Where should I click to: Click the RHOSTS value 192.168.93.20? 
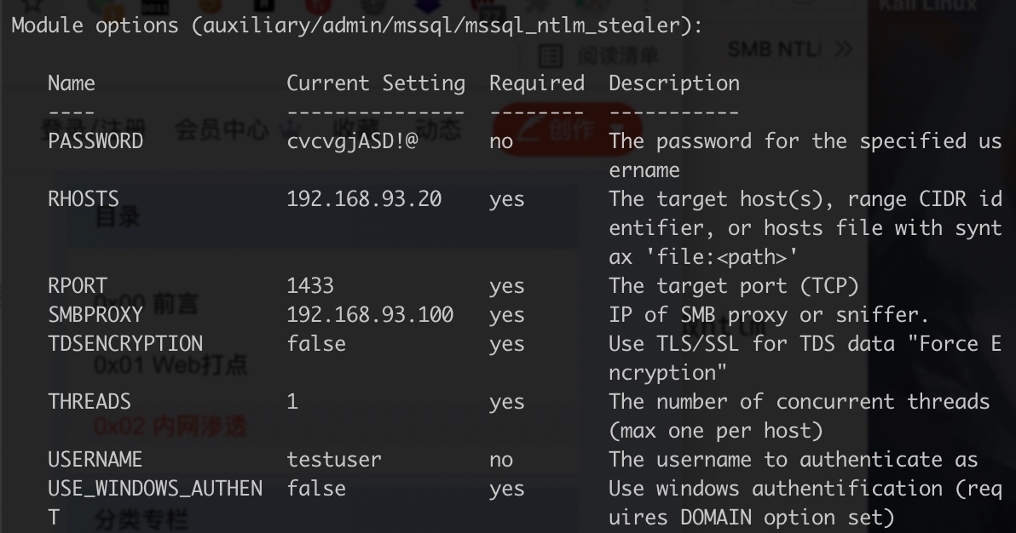[x=364, y=199]
